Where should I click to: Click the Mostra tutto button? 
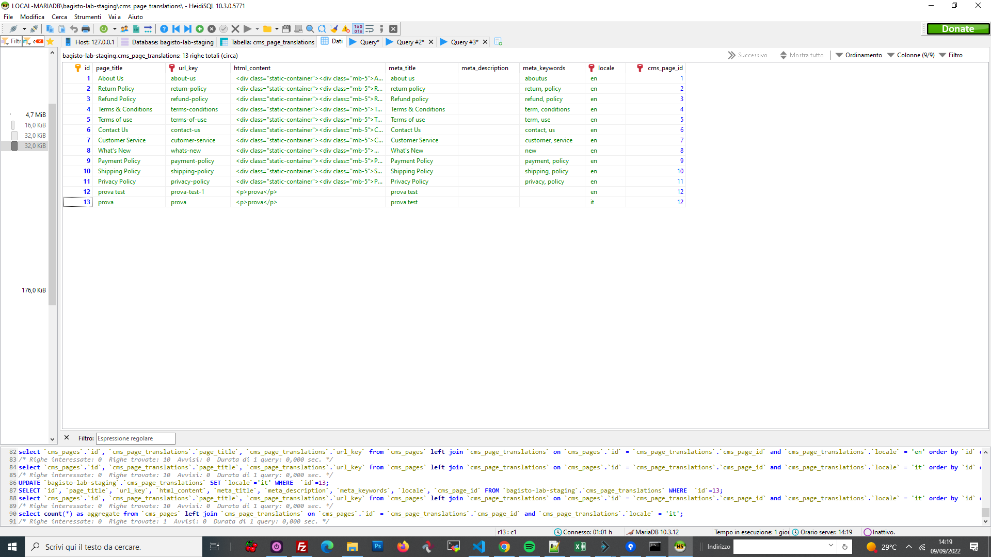coord(805,55)
